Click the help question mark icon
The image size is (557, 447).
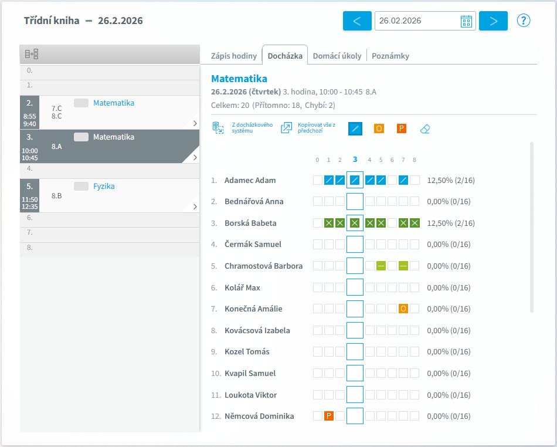523,21
